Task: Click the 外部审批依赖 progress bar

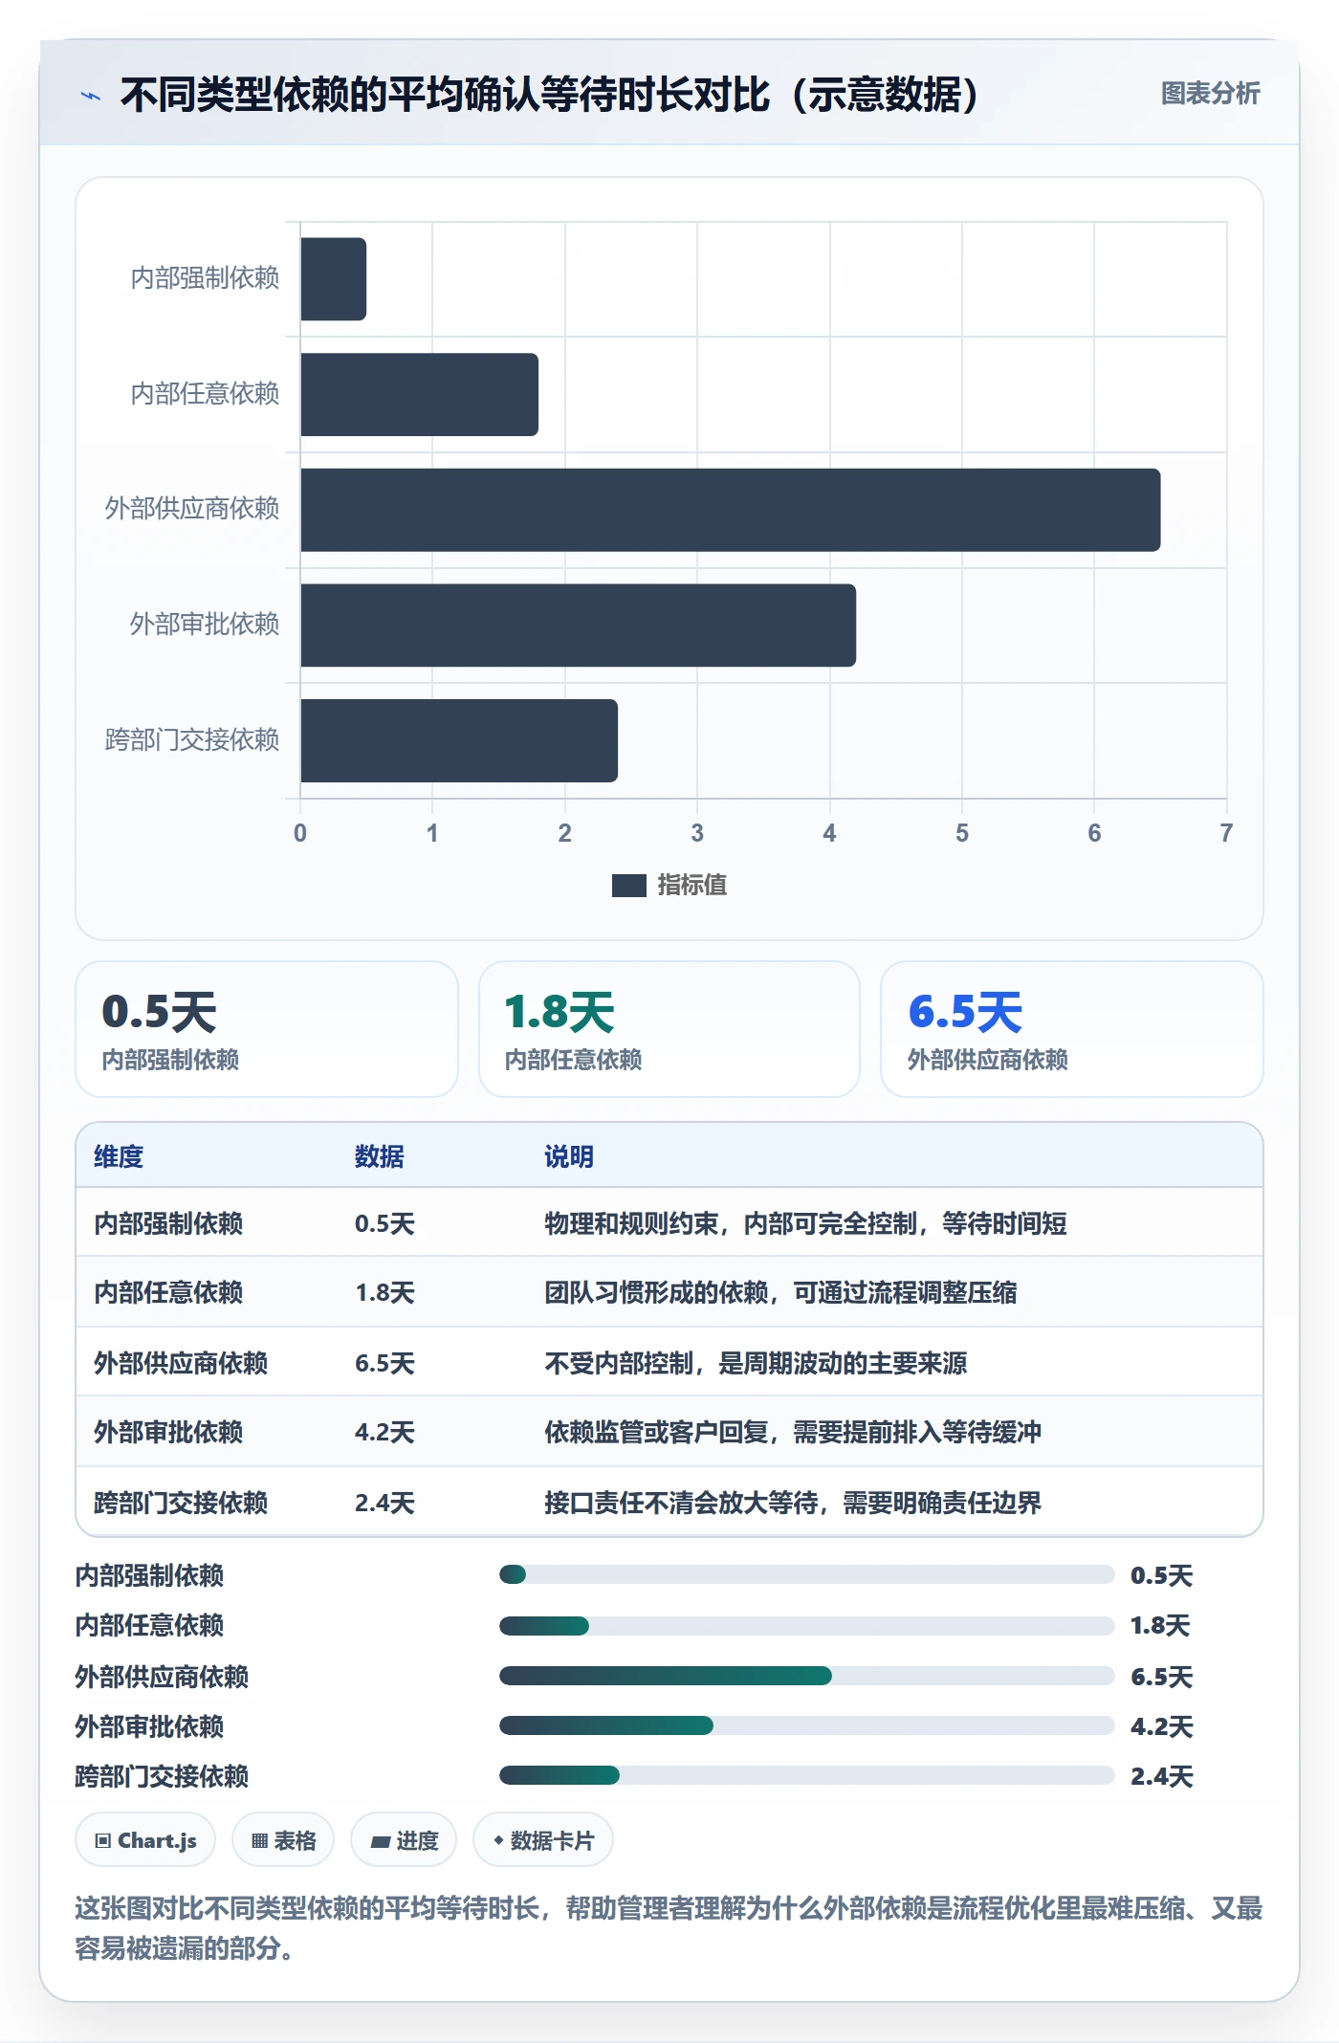Action: coord(807,1725)
